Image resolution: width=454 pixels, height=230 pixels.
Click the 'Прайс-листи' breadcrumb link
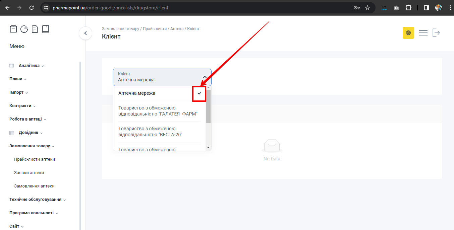pyautogui.click(x=155, y=29)
